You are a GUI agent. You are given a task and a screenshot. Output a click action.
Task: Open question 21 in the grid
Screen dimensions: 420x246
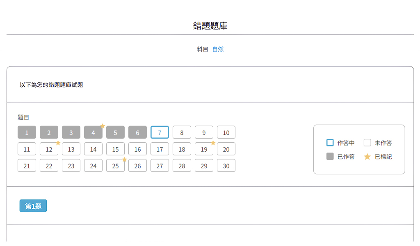click(x=27, y=166)
